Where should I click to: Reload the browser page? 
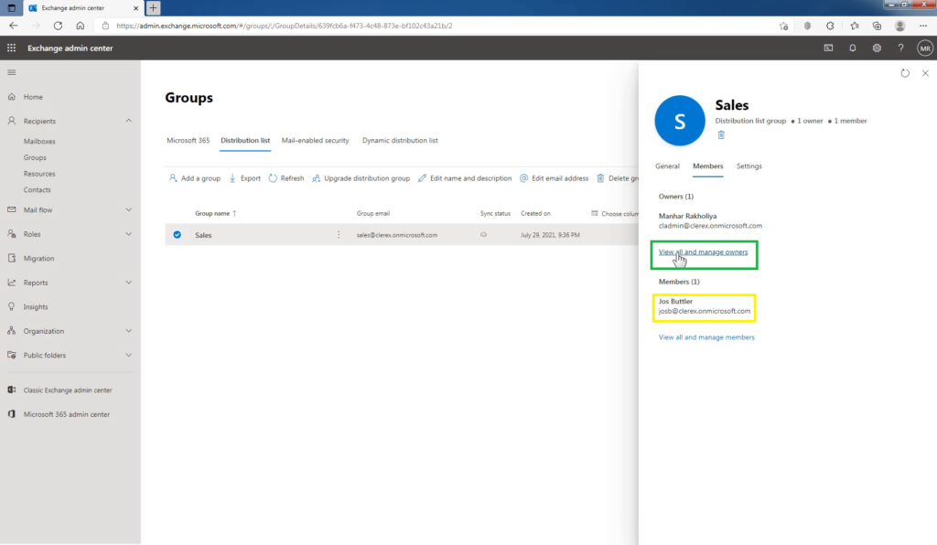[x=58, y=26]
